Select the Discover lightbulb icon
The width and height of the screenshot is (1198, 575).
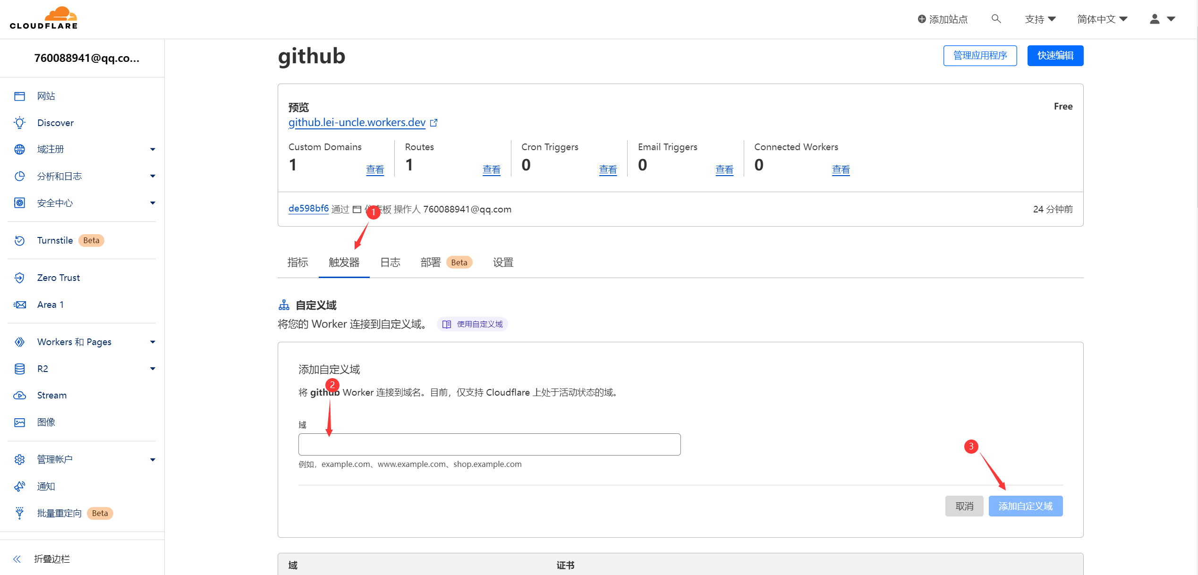pyautogui.click(x=19, y=123)
